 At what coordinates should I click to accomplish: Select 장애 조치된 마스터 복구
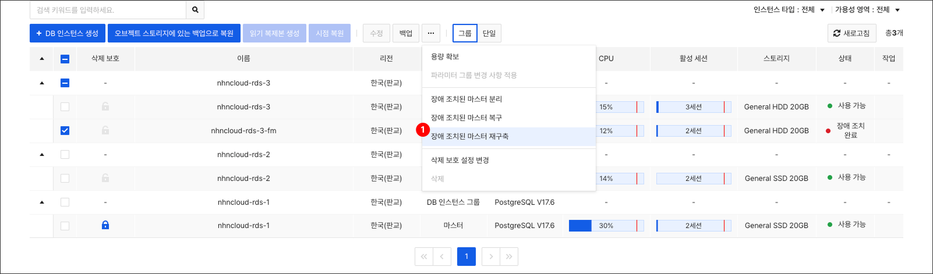click(509, 118)
